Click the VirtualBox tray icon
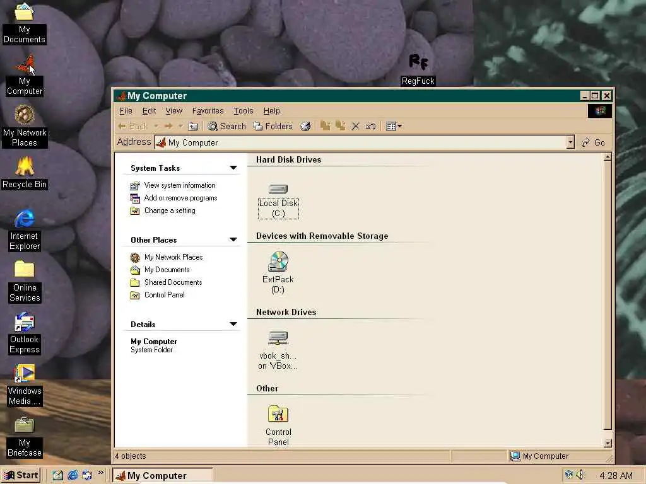 (x=569, y=475)
